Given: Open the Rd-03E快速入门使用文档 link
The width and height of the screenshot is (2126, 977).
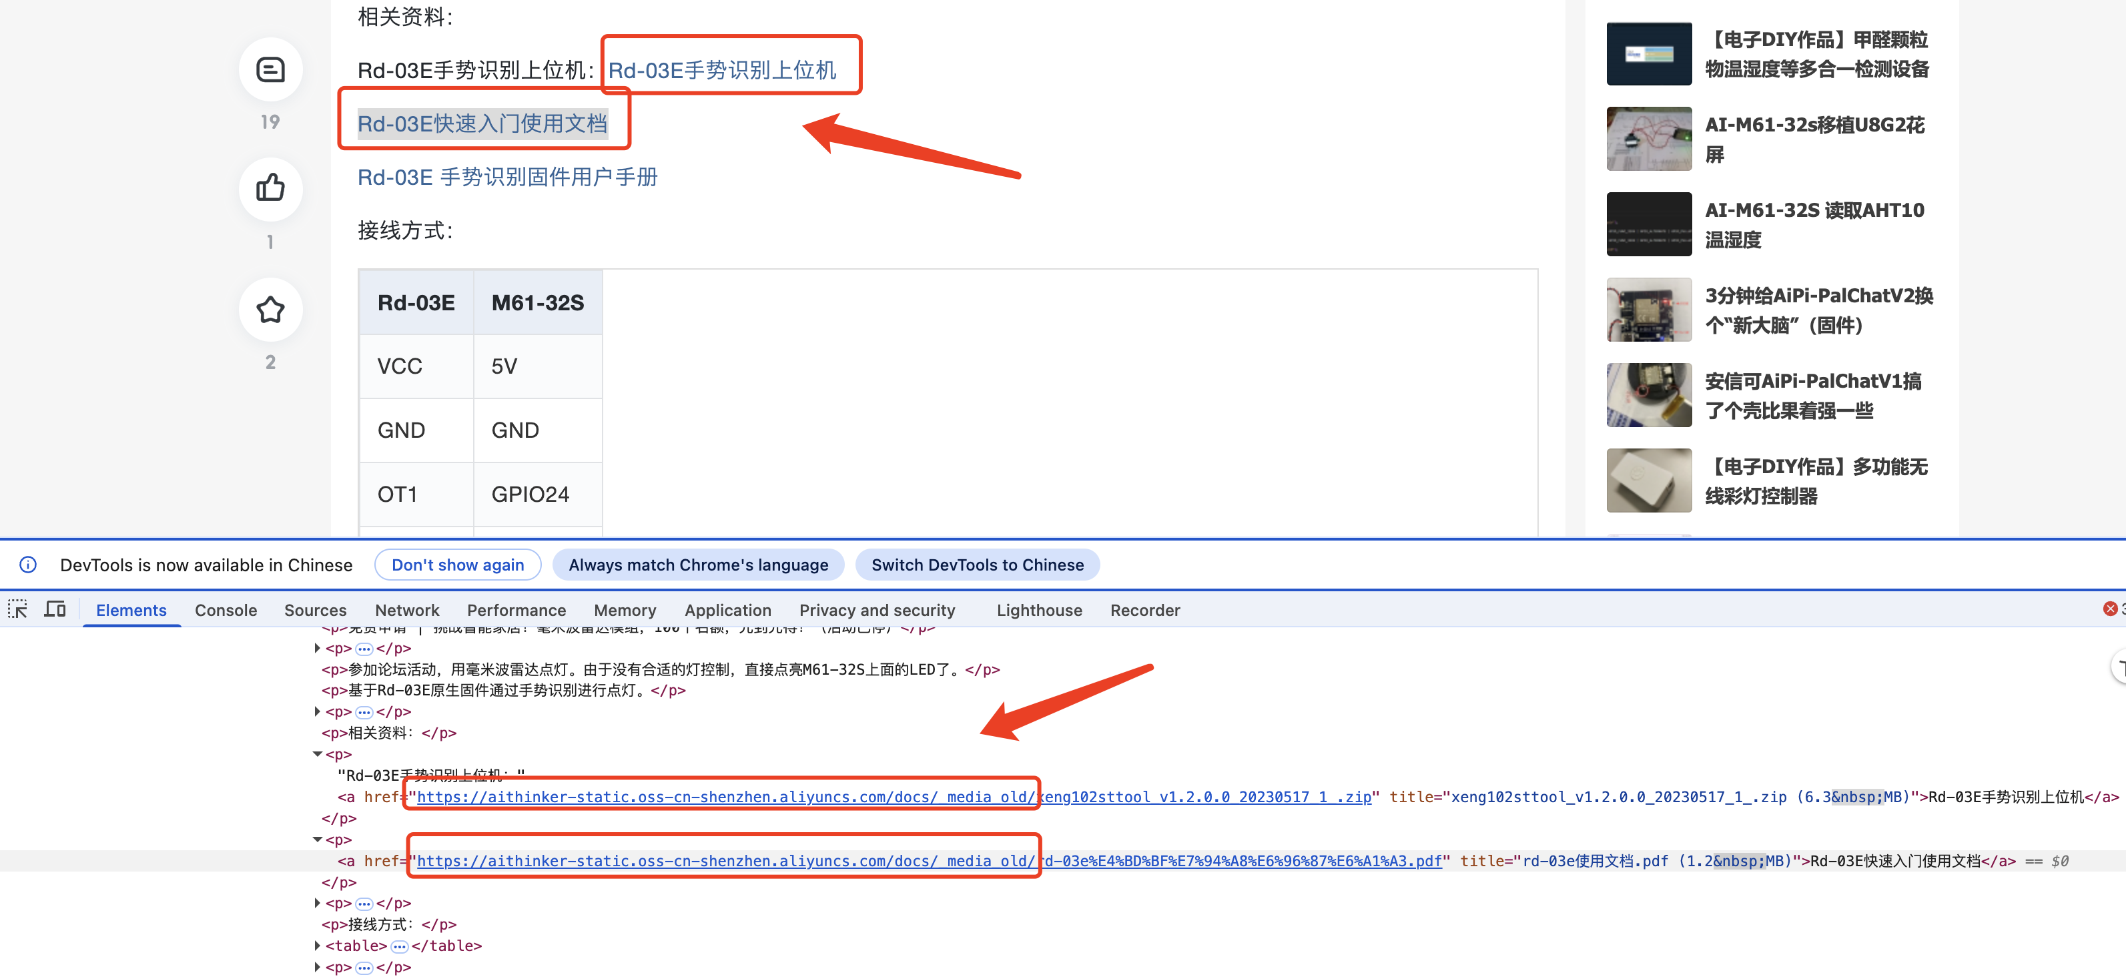Looking at the screenshot, I should [482, 123].
